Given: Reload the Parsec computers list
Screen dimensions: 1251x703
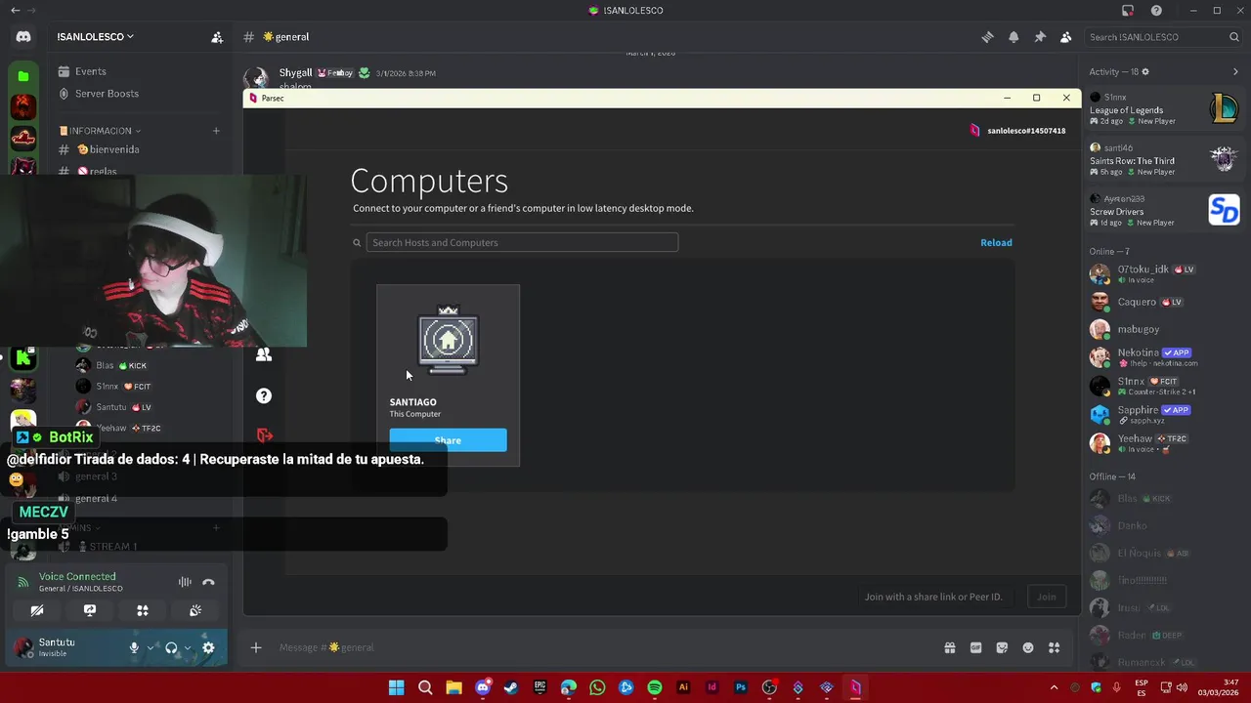Looking at the screenshot, I should tap(996, 242).
